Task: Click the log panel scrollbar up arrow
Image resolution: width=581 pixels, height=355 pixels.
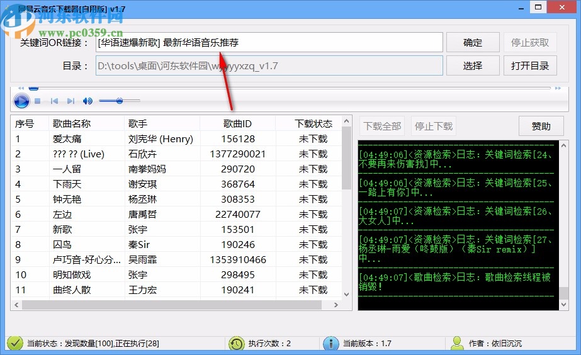Action: coord(563,145)
